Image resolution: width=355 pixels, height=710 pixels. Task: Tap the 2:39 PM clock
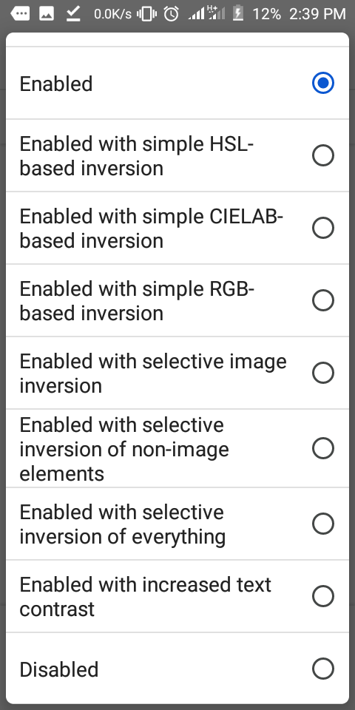pyautogui.click(x=317, y=14)
